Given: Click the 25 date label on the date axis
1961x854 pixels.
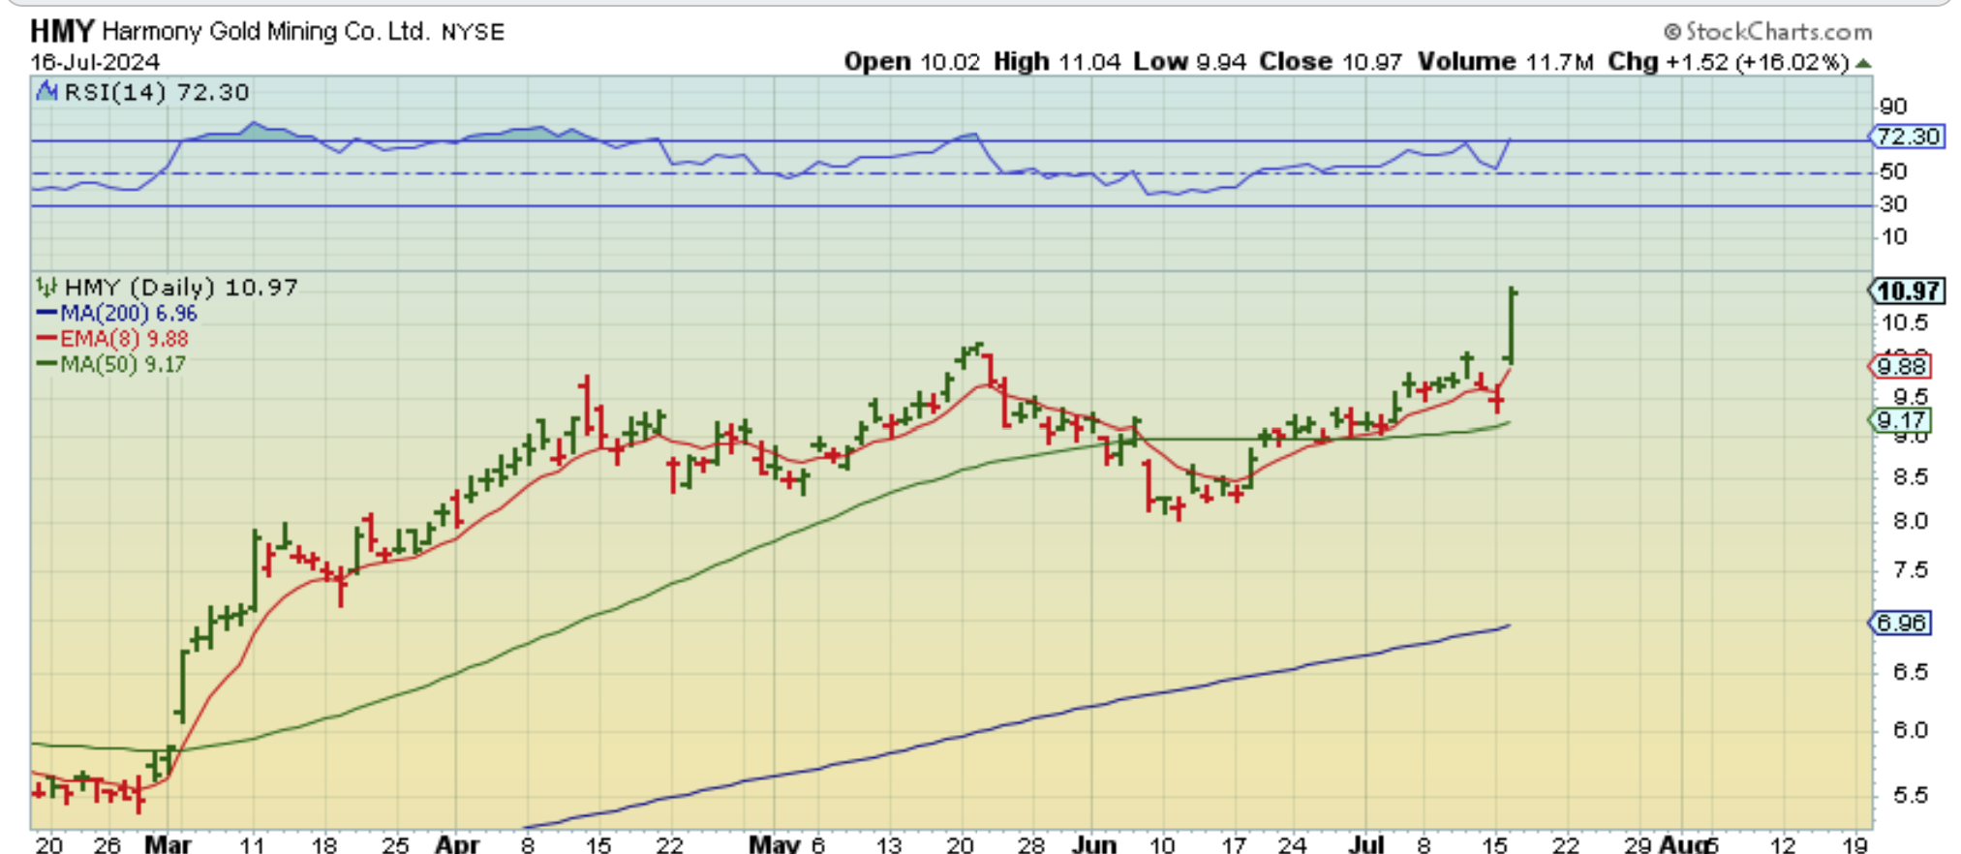Looking at the screenshot, I should point(395,844).
